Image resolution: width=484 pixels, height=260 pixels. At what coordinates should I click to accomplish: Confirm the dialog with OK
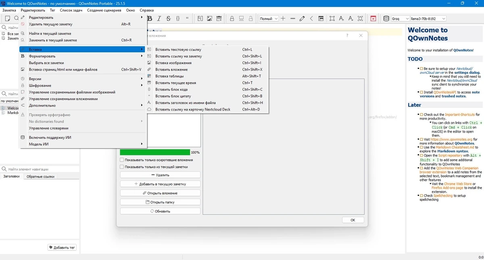tap(353, 220)
